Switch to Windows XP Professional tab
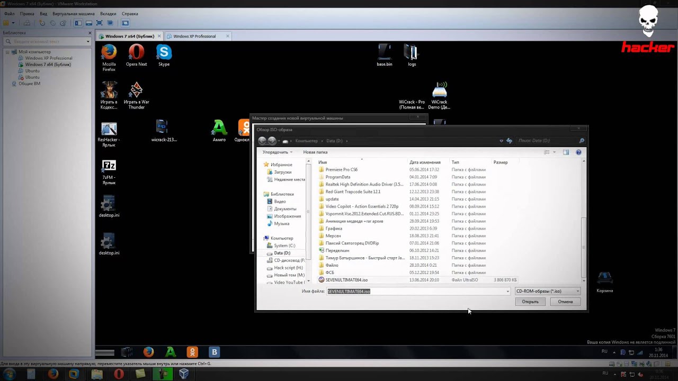Image resolution: width=678 pixels, height=381 pixels. [x=194, y=37]
